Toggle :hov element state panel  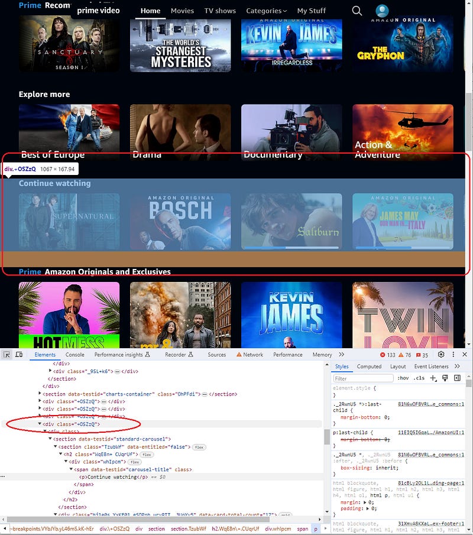click(403, 378)
